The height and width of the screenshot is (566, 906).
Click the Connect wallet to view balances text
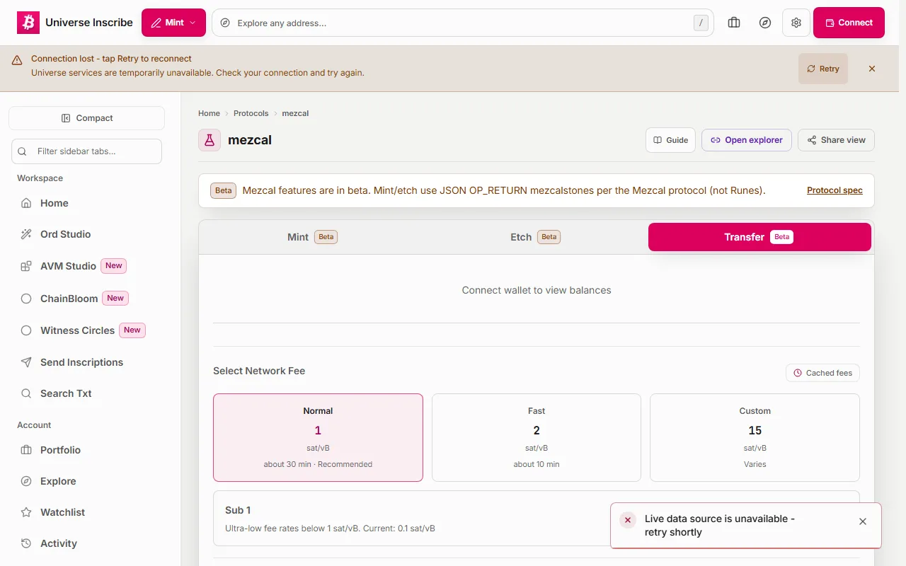coord(537,290)
